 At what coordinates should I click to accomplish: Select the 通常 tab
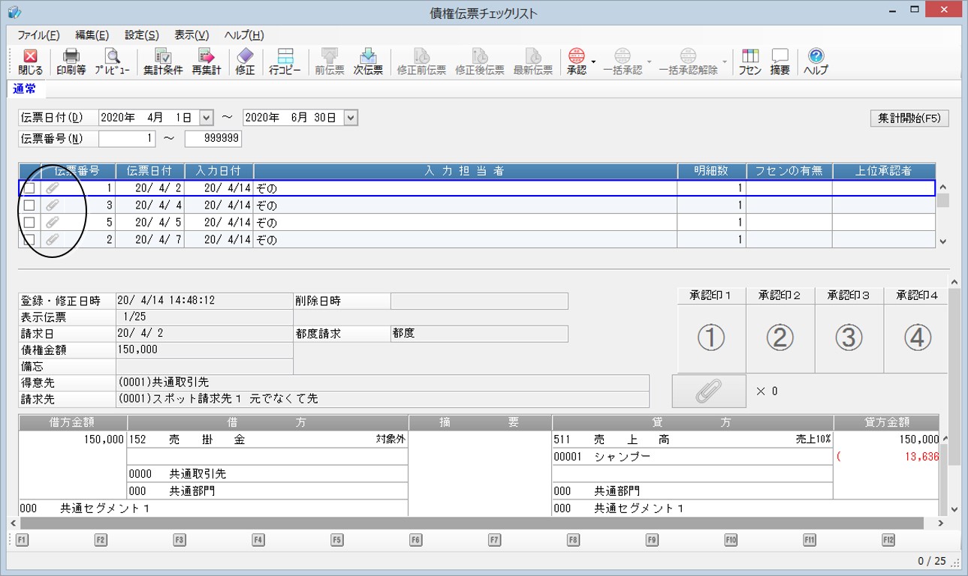click(x=25, y=88)
